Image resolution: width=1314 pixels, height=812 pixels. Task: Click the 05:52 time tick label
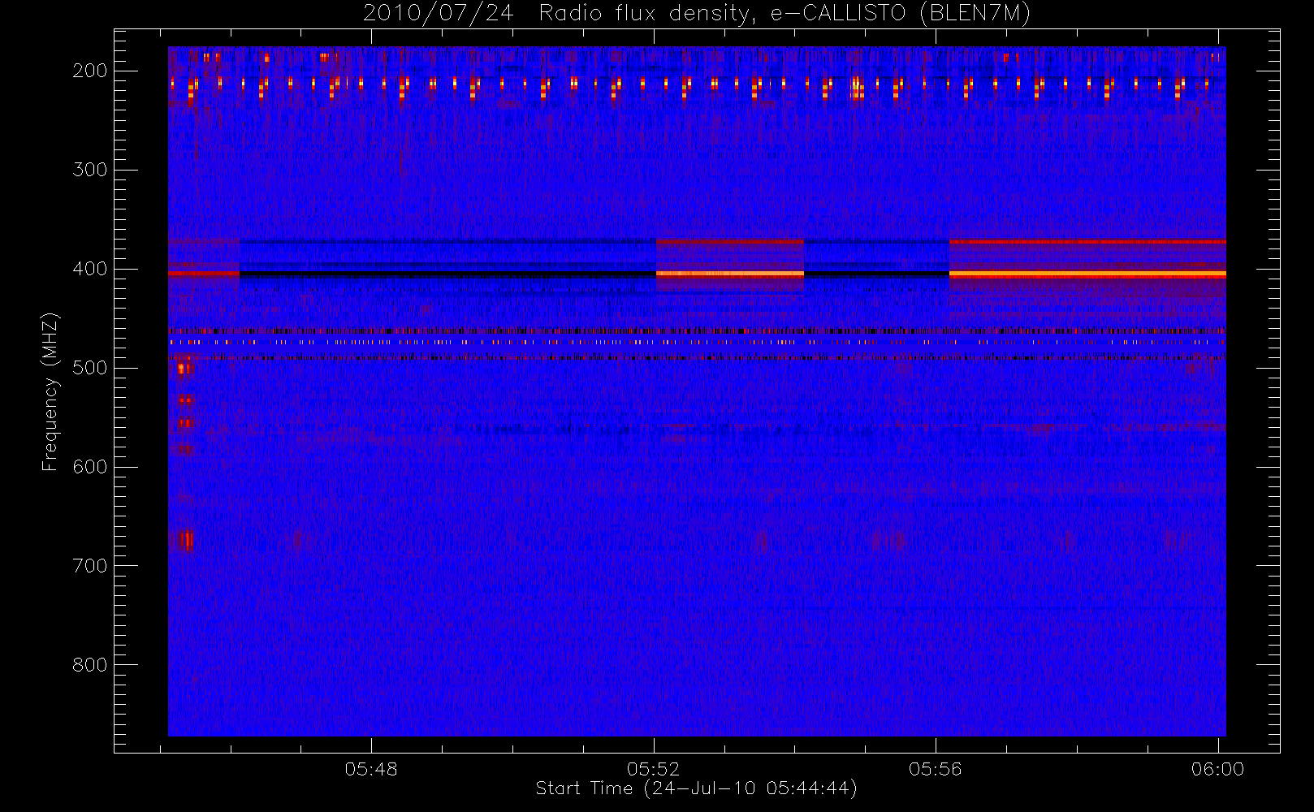pos(653,769)
